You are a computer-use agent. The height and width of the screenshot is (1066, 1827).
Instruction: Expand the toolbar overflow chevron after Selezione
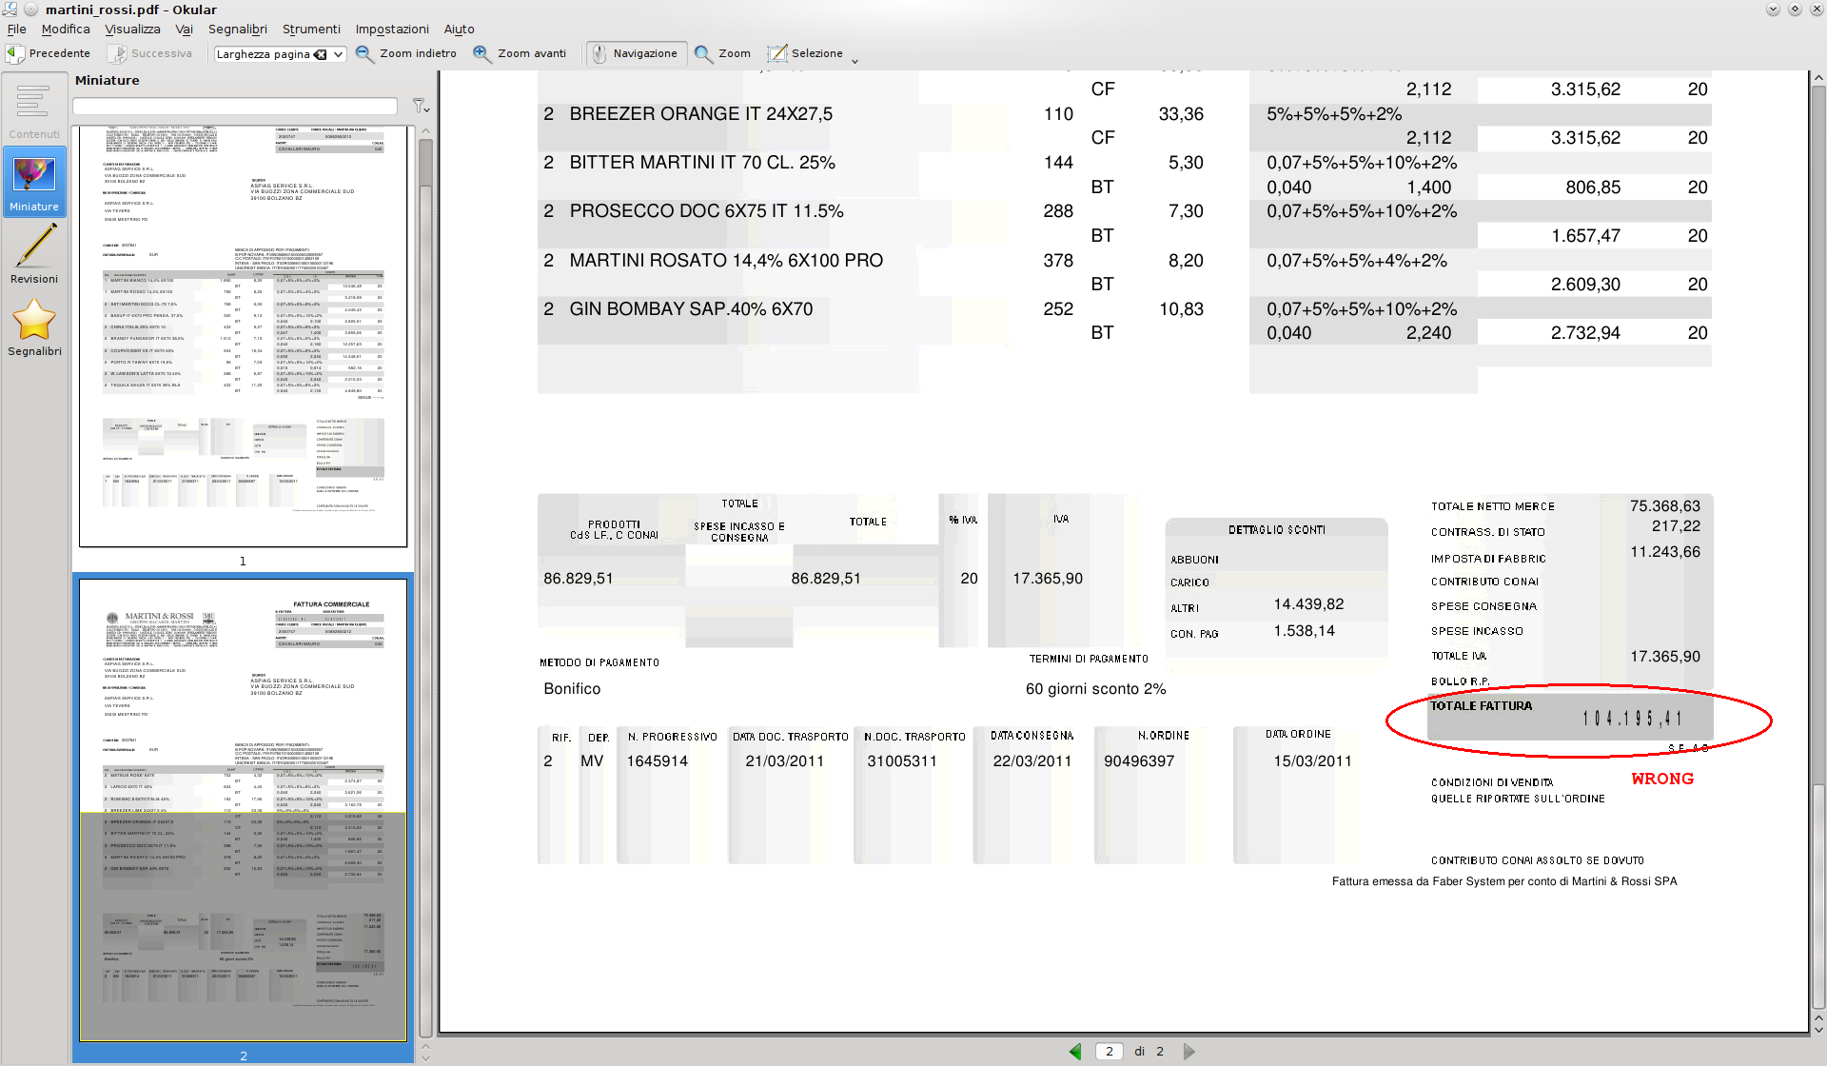[x=855, y=61]
